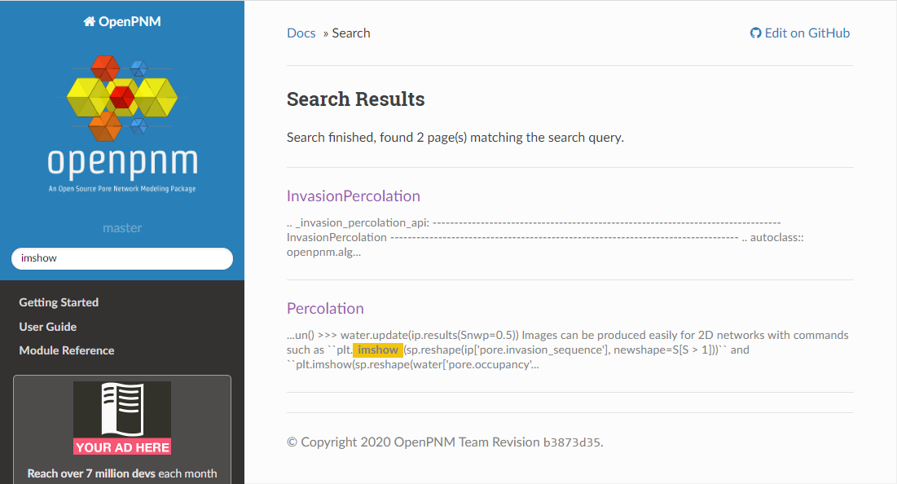Click the Search breadcrumb label
Image resolution: width=897 pixels, height=484 pixels.
click(350, 33)
